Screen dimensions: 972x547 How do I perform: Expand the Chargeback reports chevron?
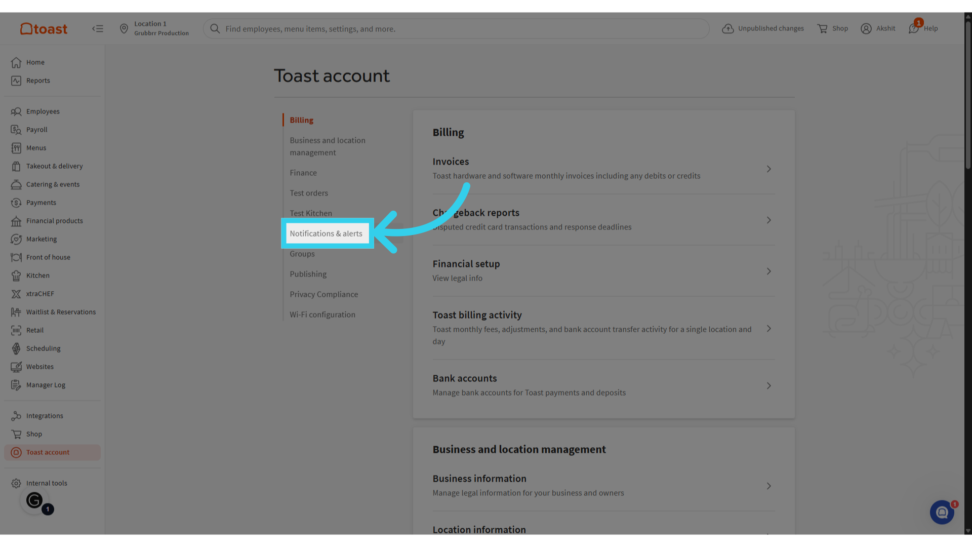768,220
